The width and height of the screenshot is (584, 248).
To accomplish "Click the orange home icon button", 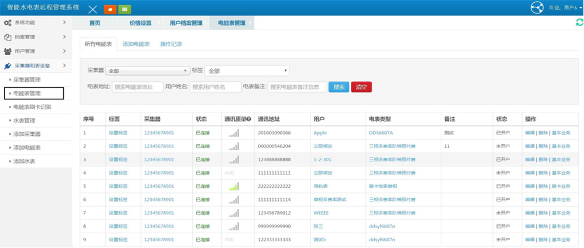I will 110,9.
